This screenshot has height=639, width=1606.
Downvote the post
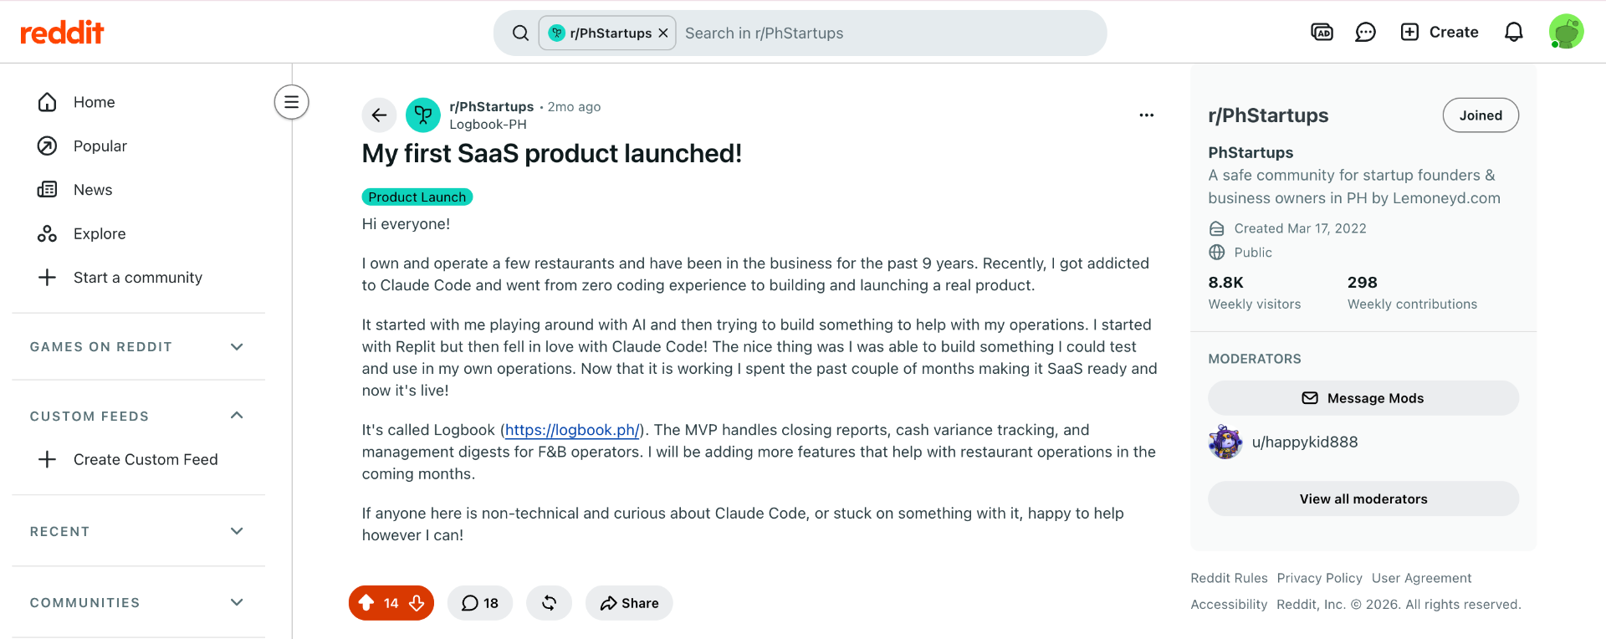point(417,603)
